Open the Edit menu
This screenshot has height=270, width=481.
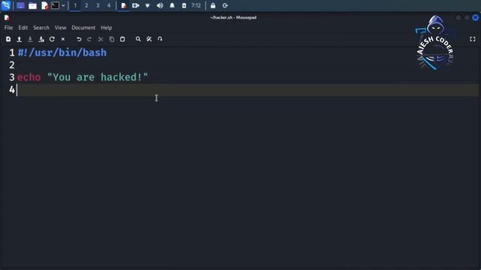click(x=23, y=28)
